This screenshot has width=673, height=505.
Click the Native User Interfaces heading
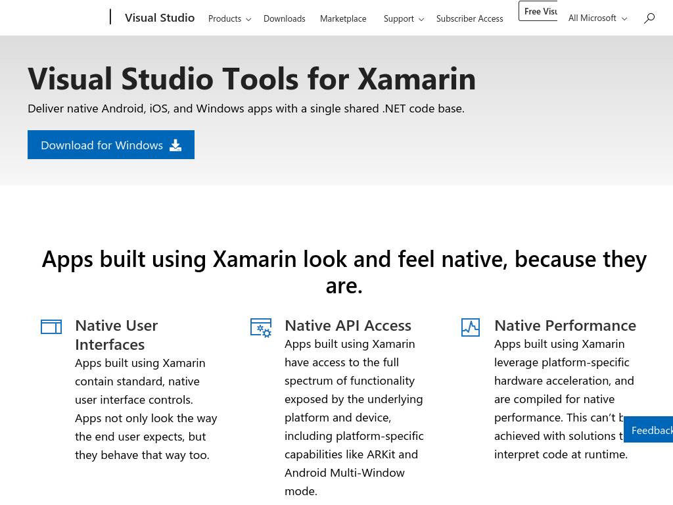116,335
